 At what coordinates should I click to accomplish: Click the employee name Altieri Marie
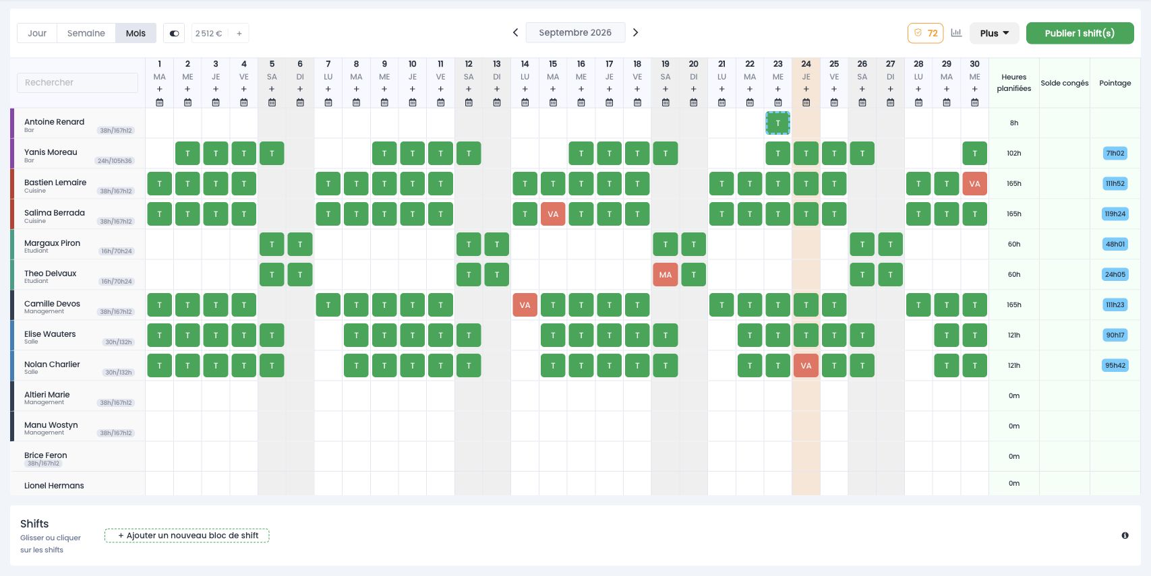click(x=47, y=395)
